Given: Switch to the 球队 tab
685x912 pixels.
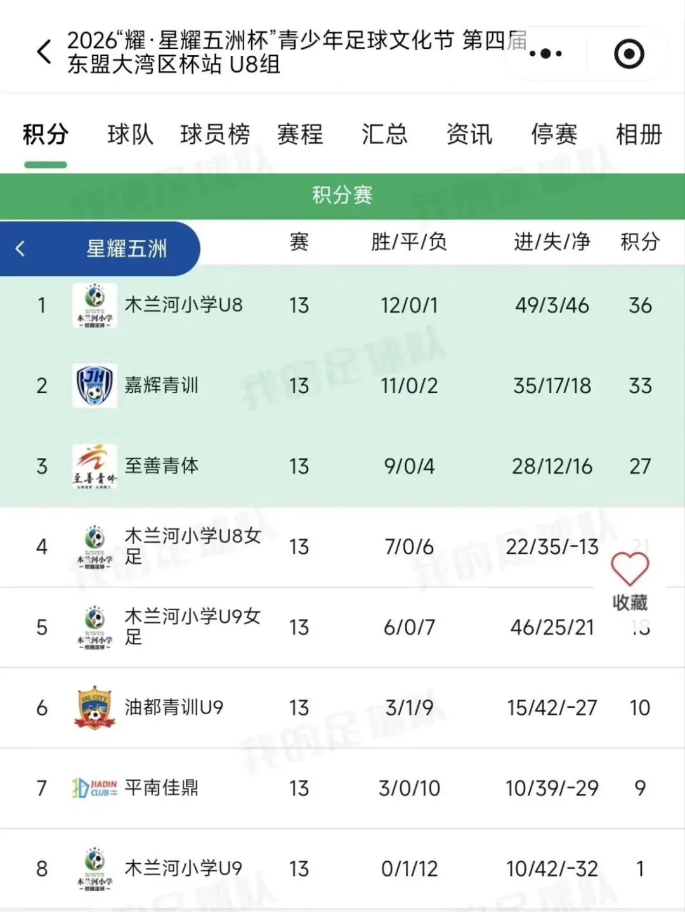Looking at the screenshot, I should click(131, 134).
